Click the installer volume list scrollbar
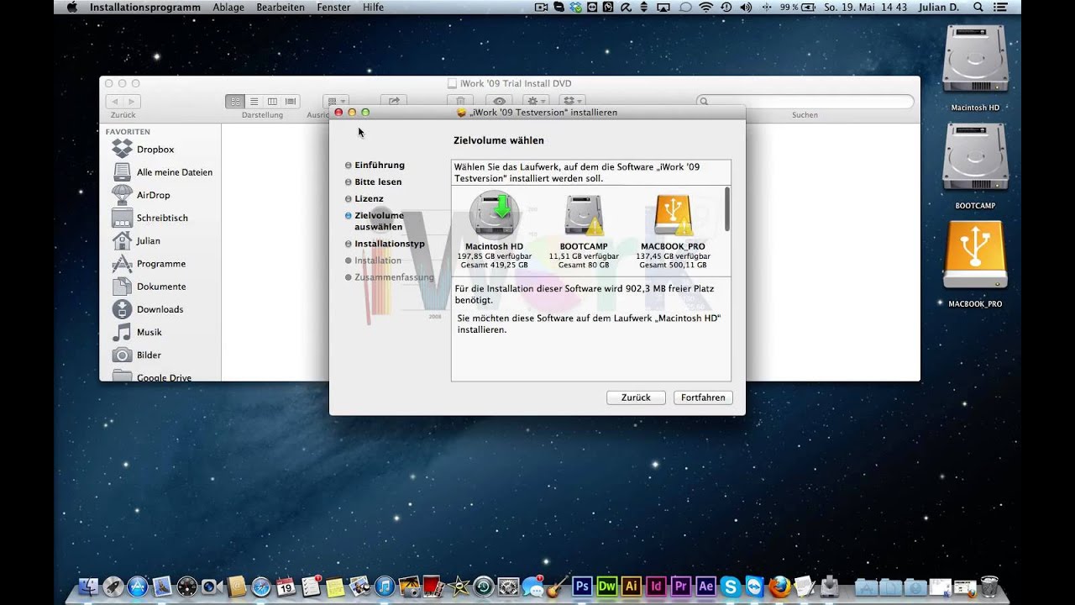Viewport: 1075px width, 605px height. (726, 209)
